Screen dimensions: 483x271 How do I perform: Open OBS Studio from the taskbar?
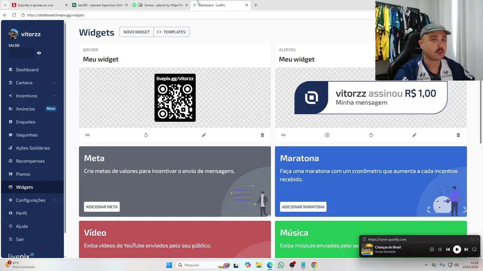coord(292,265)
